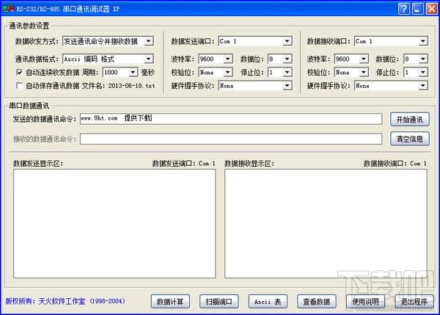
Task: Click the application icon in the title bar
Action: (8, 9)
